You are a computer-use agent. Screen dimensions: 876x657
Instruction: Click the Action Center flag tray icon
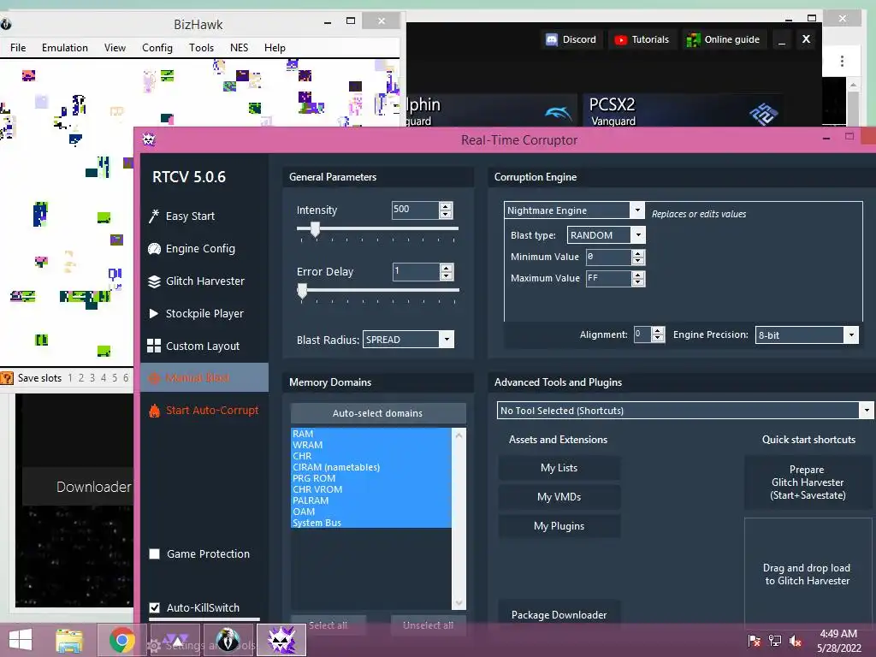click(x=755, y=640)
